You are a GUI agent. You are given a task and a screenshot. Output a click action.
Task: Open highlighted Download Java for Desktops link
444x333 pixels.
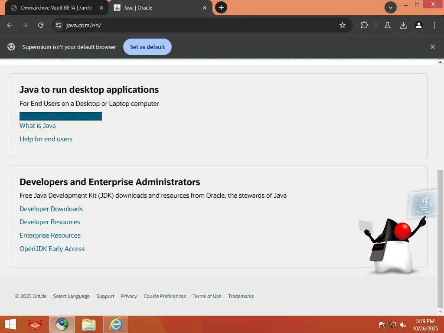point(61,116)
